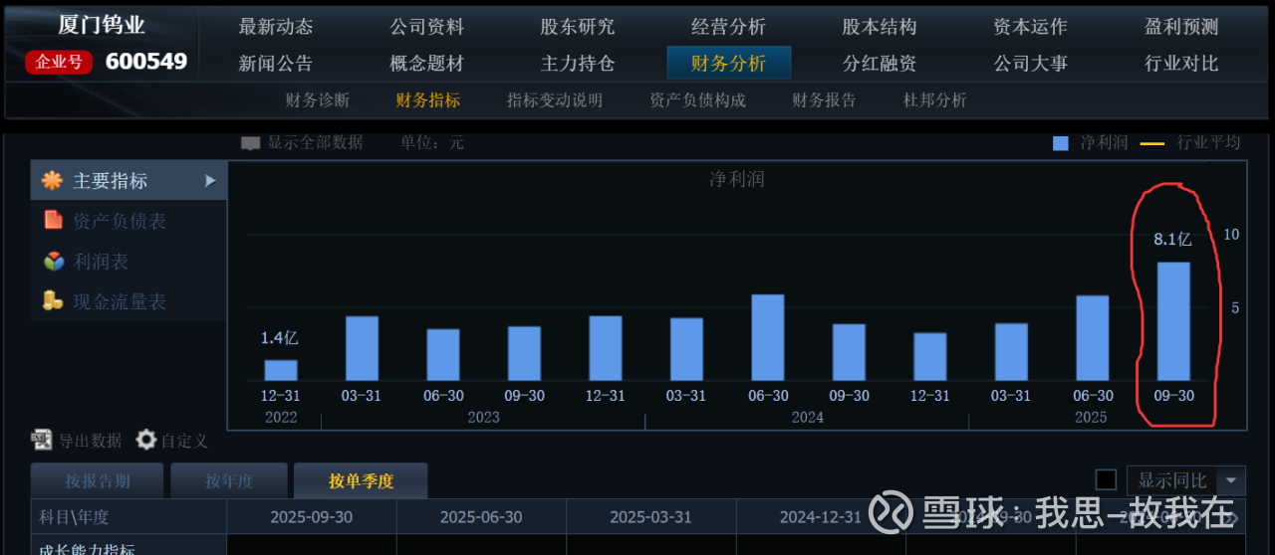
Task: Open the 股东研究 menu
Action: pos(578,27)
